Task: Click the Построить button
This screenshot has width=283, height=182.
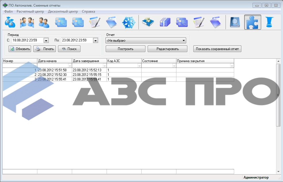Action: pos(126,49)
